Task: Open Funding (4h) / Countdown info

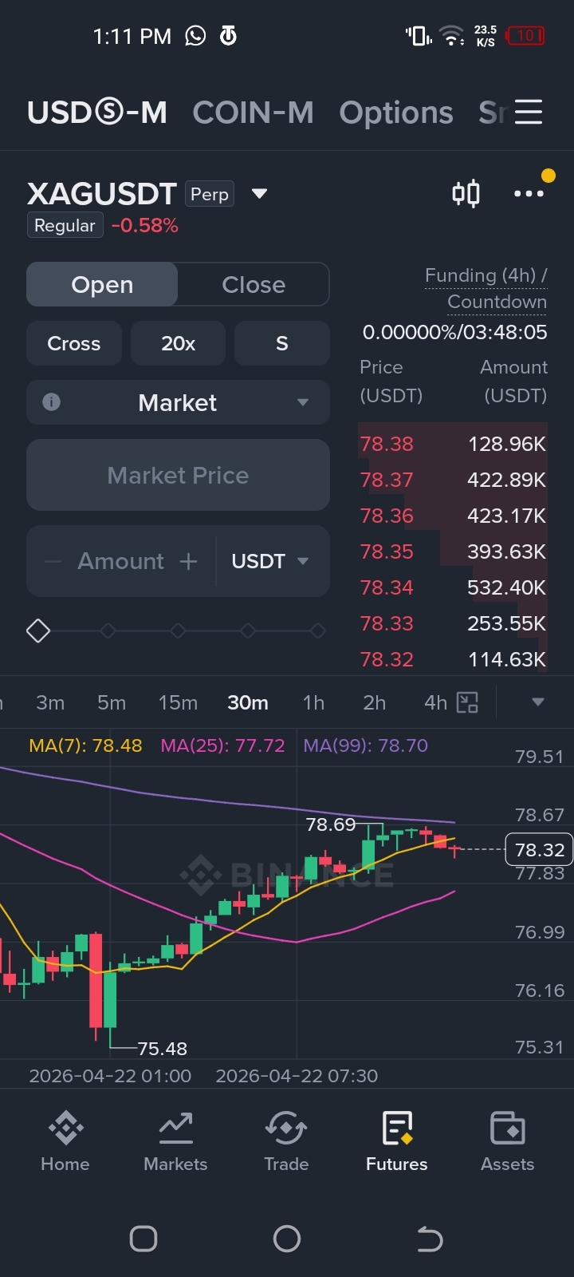Action: point(486,288)
